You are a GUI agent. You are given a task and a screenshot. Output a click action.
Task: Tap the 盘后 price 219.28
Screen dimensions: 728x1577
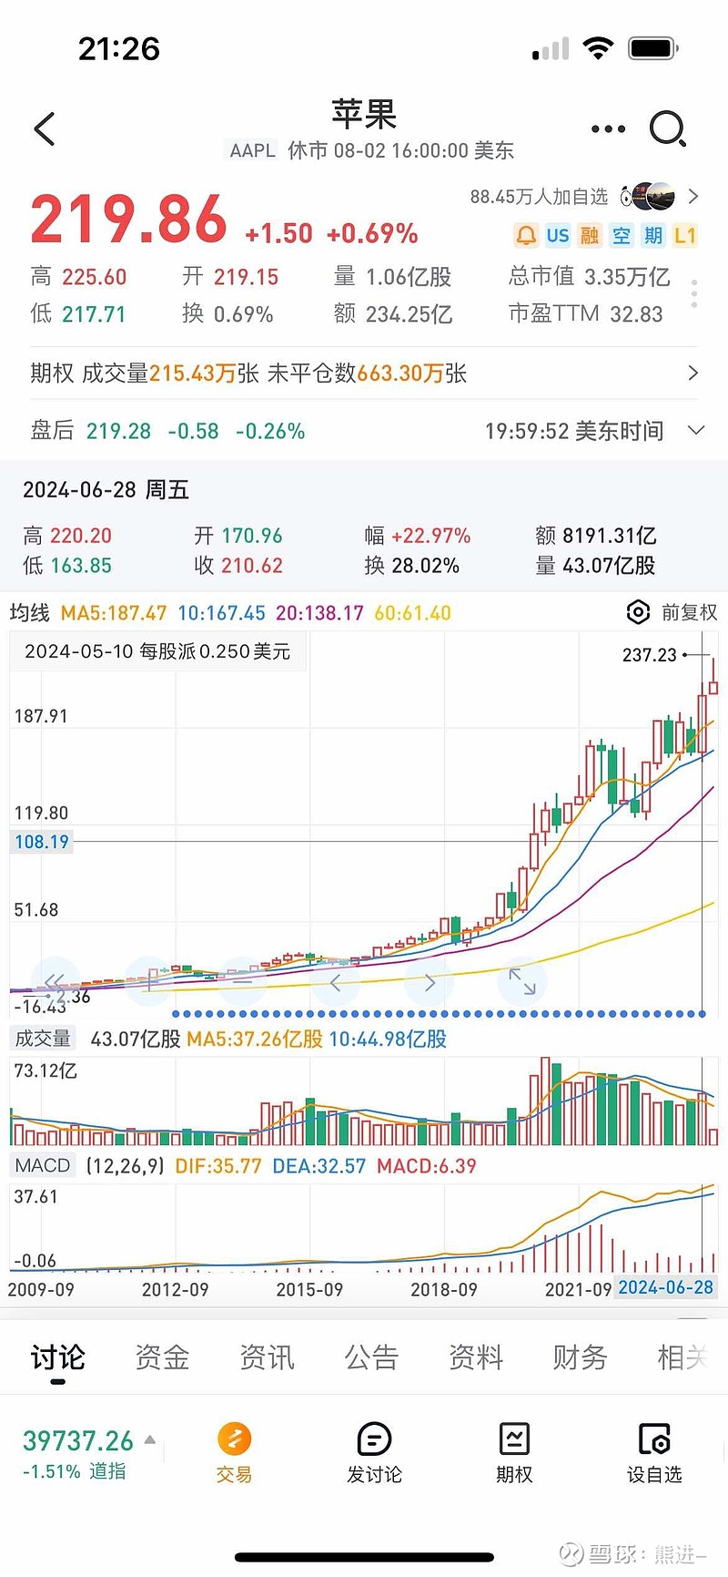[118, 431]
